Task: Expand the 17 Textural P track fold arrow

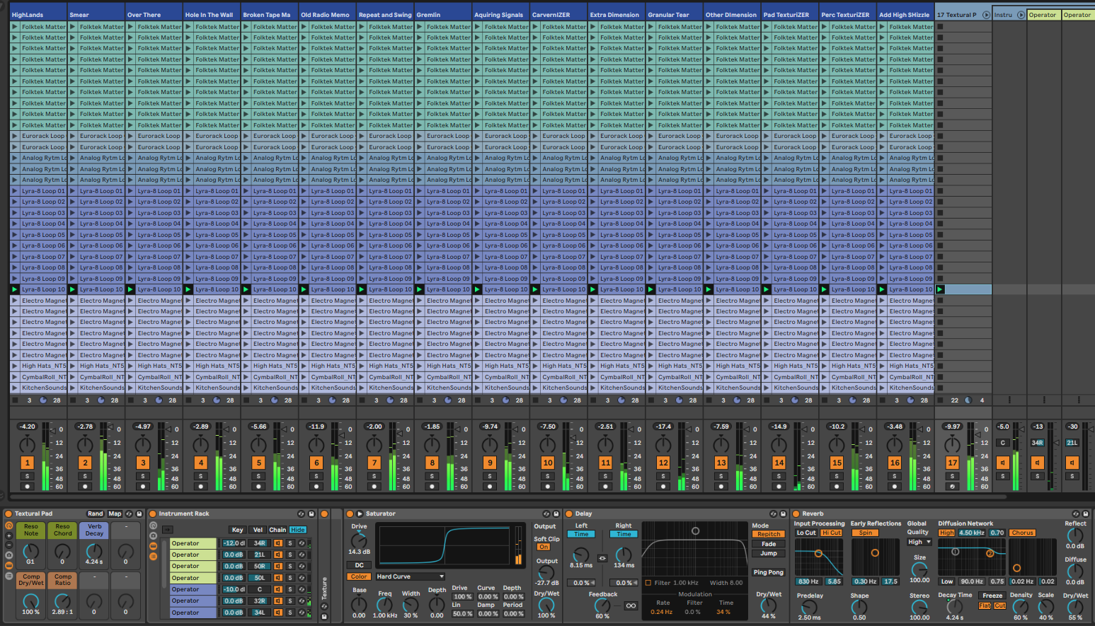Action: tap(987, 13)
